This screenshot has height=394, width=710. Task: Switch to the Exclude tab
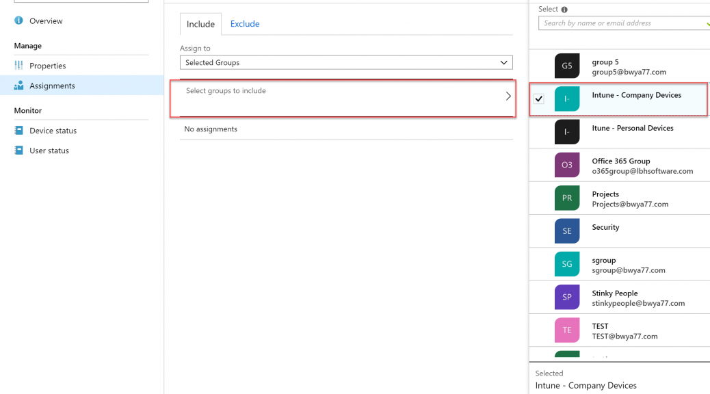(245, 24)
